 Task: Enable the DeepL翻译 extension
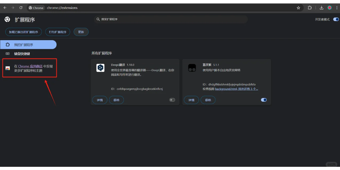pos(172,100)
